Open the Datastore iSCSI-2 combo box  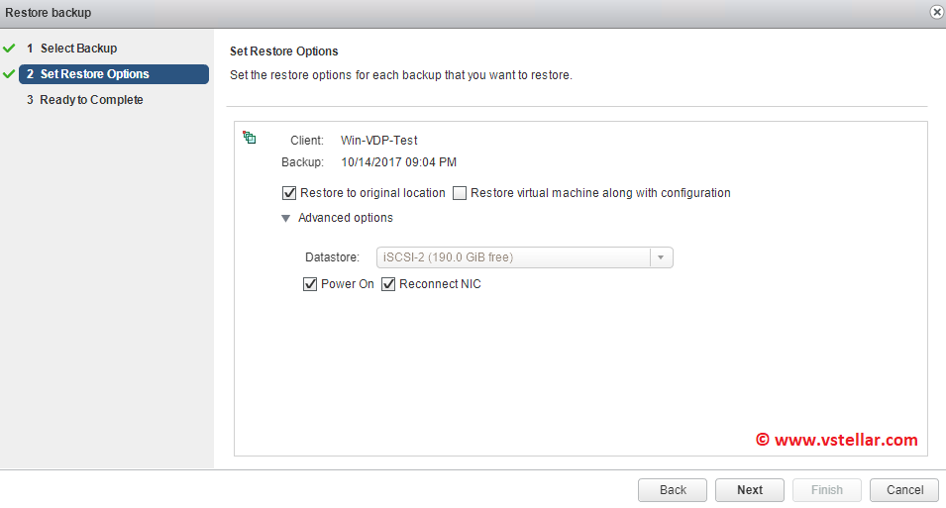(x=513, y=257)
